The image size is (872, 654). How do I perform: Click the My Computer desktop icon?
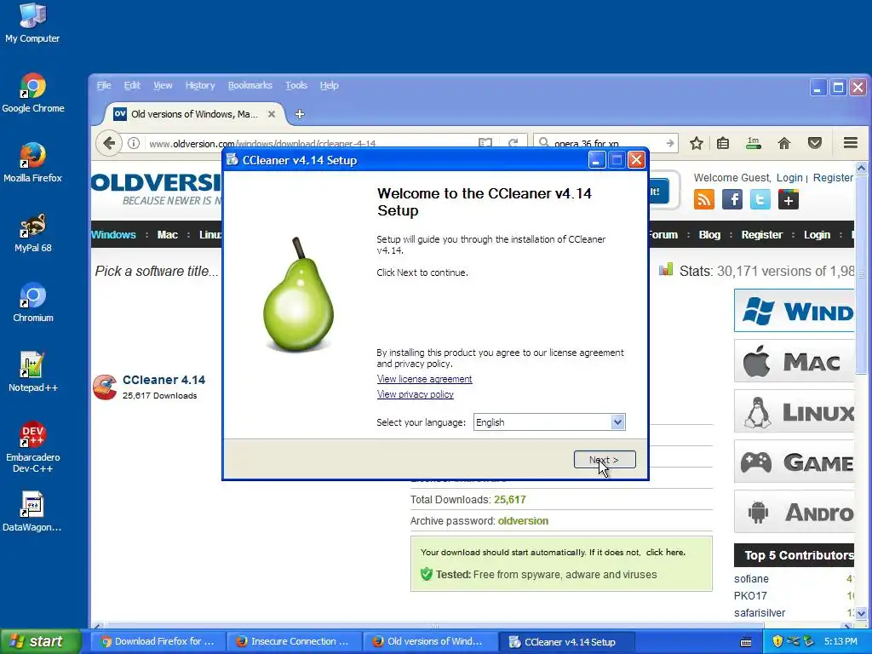click(32, 23)
